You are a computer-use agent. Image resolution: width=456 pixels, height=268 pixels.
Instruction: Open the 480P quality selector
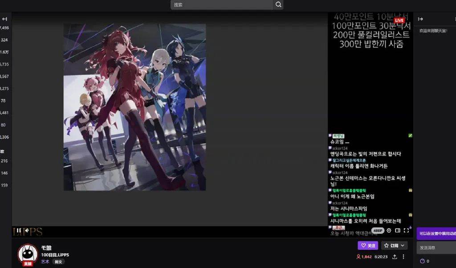[x=378, y=231]
